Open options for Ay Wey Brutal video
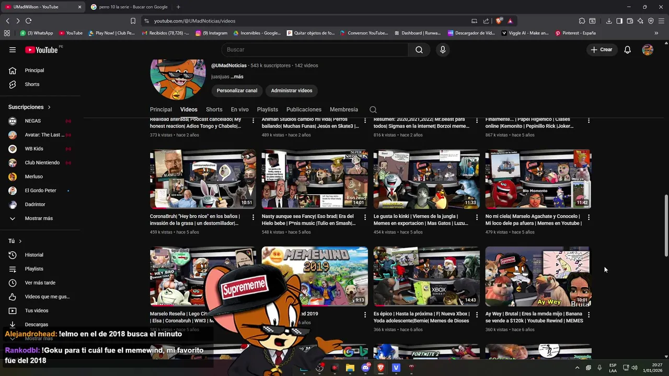 [x=589, y=314]
